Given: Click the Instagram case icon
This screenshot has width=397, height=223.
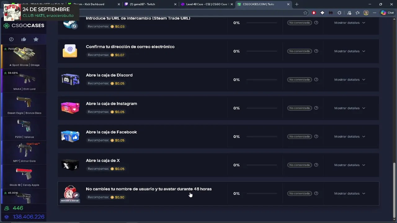Looking at the screenshot, I should point(70,108).
